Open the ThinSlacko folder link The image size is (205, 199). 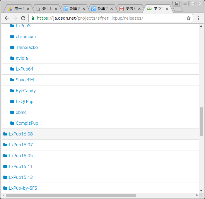[x=27, y=47]
